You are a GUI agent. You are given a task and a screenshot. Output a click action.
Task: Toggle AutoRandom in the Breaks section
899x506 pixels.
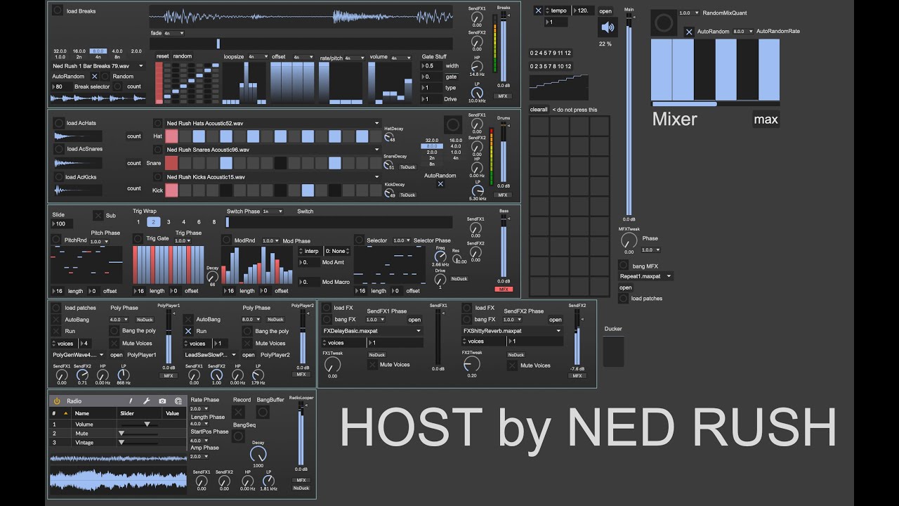95,76
